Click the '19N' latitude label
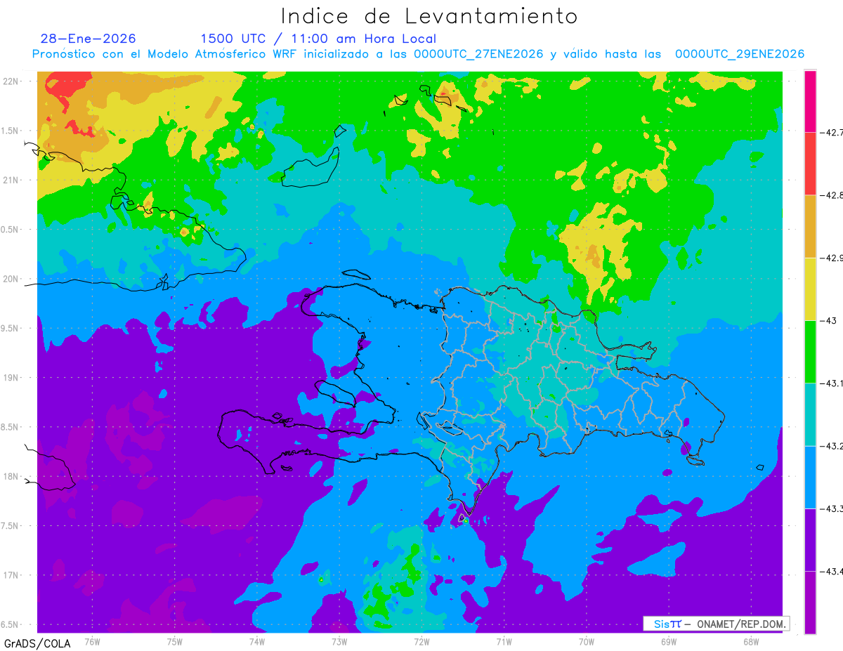This screenshot has width=843, height=651. 11,377
